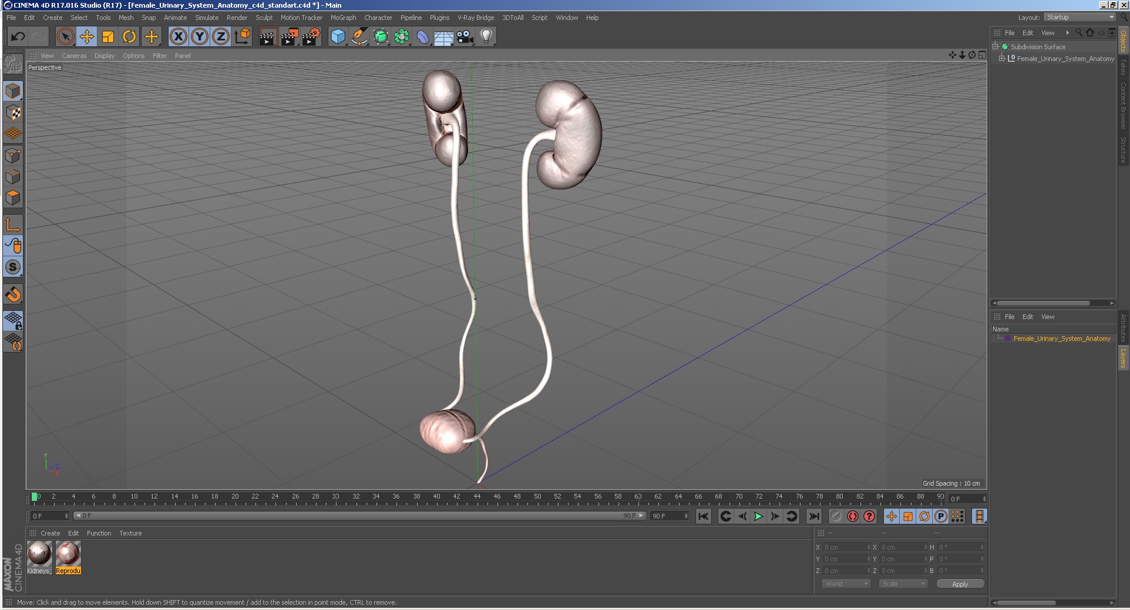Click the Apply button
1130x610 pixels.
click(960, 584)
